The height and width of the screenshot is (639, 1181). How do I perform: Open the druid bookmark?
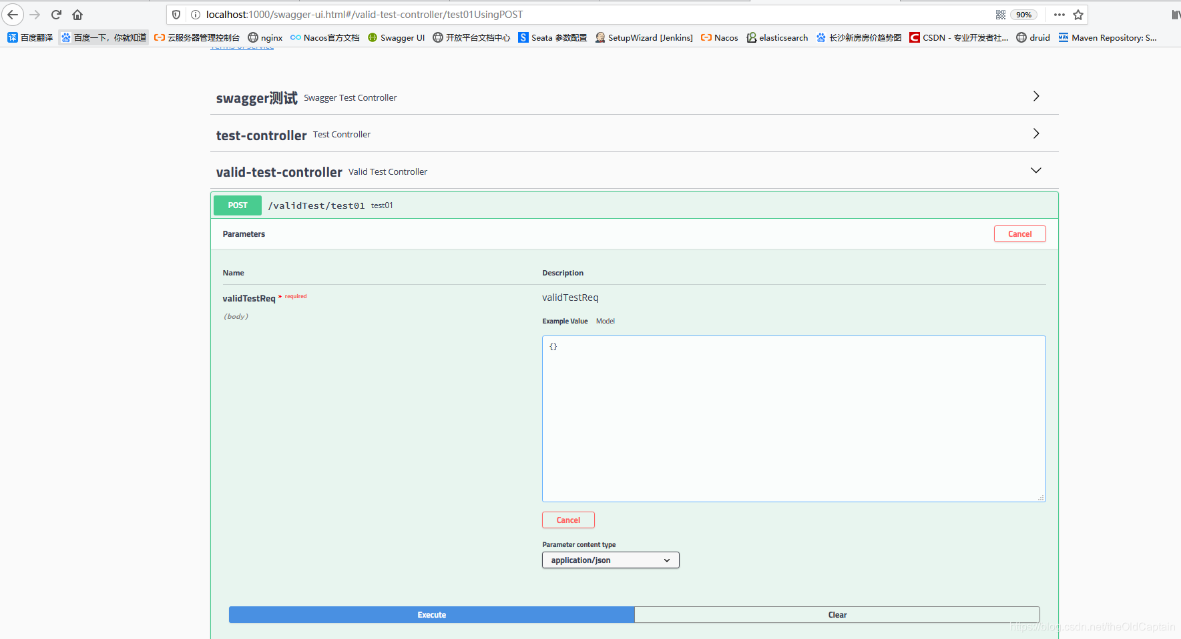[x=1033, y=37]
